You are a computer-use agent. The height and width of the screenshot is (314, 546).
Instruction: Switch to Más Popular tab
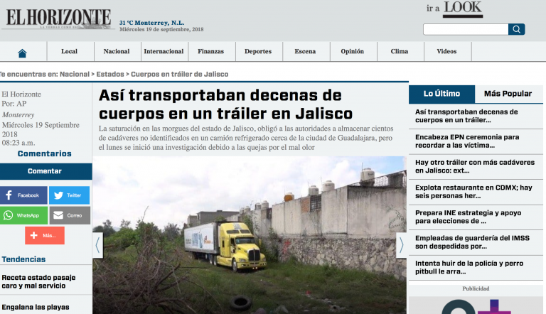508,94
